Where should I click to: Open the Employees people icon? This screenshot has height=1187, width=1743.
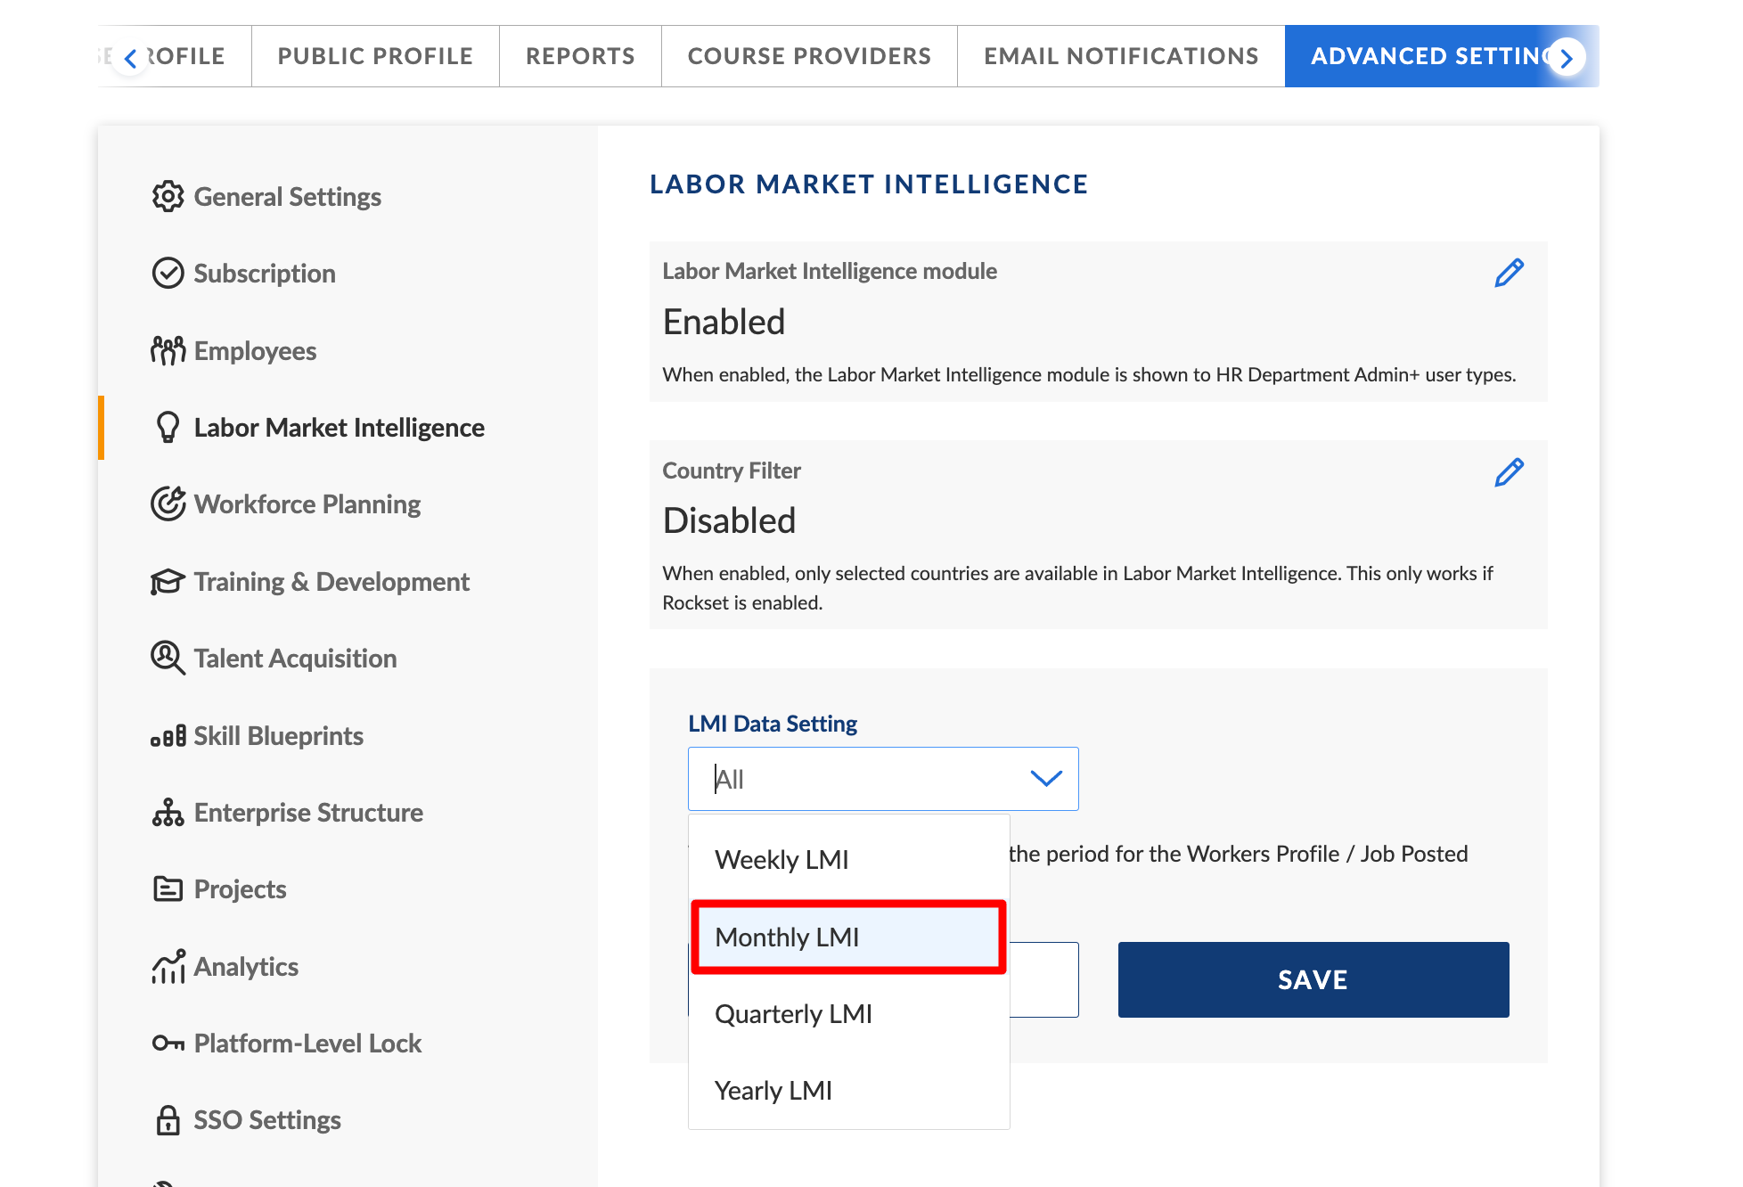click(168, 350)
